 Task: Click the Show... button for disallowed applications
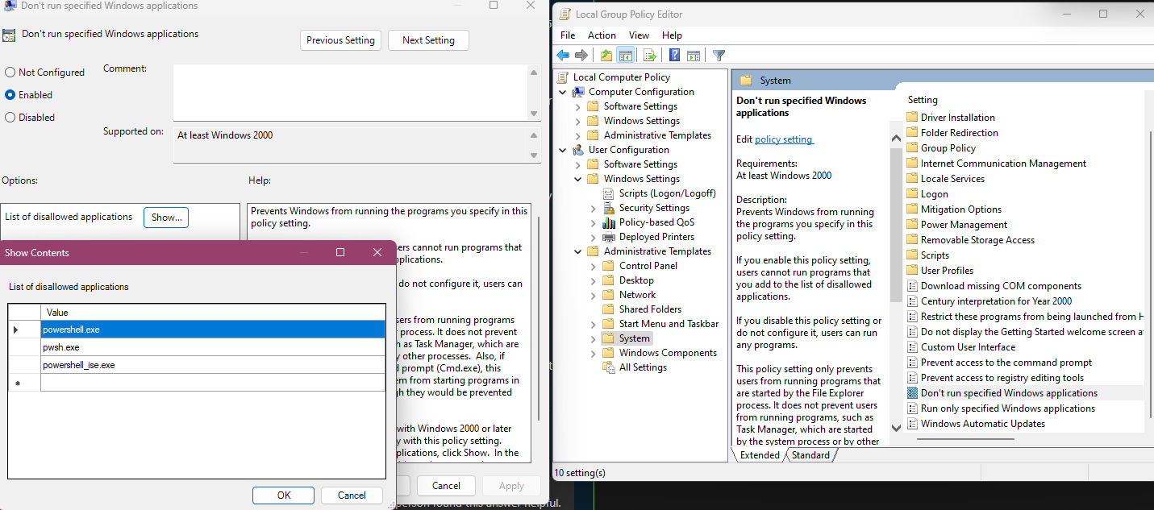(166, 218)
